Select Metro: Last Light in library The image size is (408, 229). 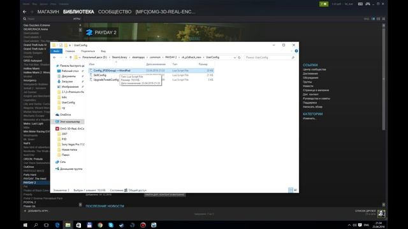click(33, 123)
